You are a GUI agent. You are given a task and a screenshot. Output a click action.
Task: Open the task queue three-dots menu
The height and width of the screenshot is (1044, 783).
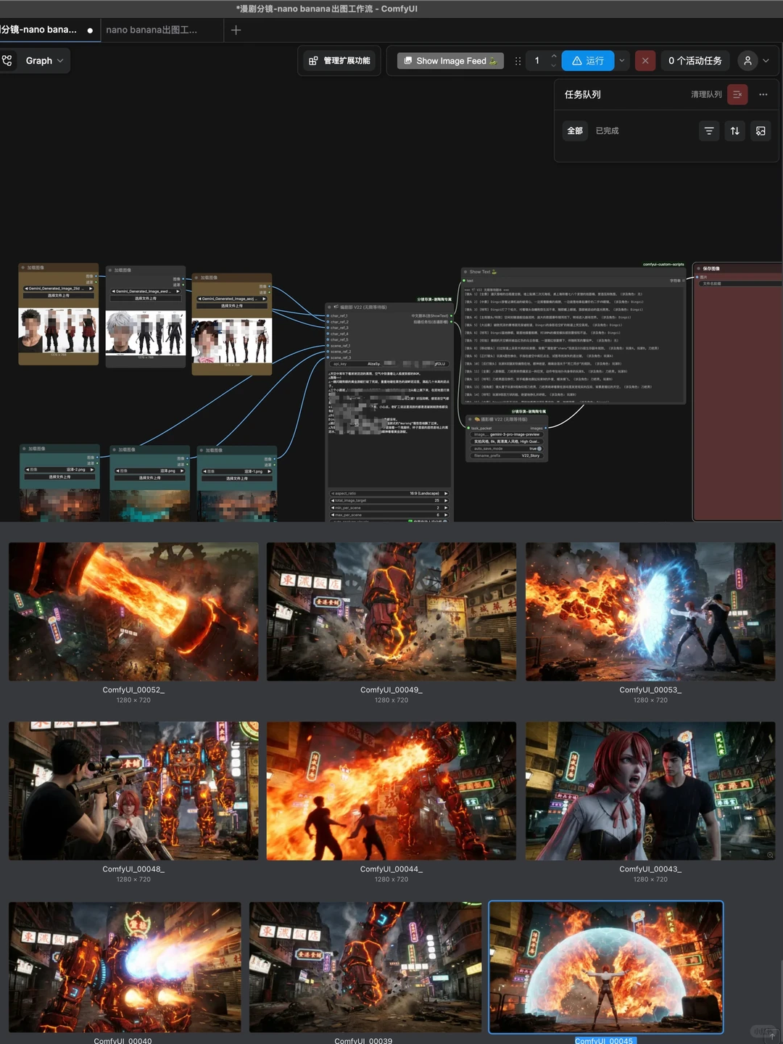[x=763, y=94]
